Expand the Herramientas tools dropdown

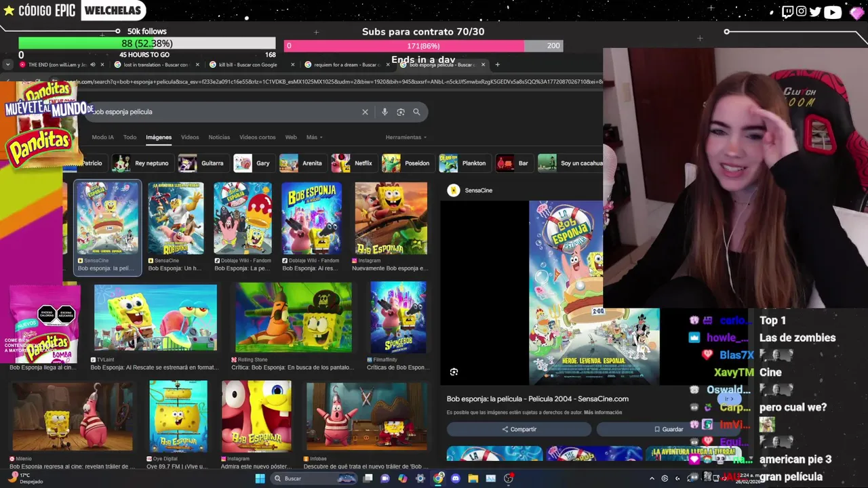coord(406,137)
